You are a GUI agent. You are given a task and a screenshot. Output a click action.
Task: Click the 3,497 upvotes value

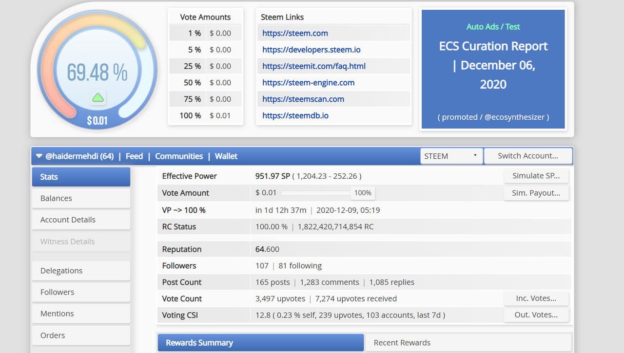[280, 298]
